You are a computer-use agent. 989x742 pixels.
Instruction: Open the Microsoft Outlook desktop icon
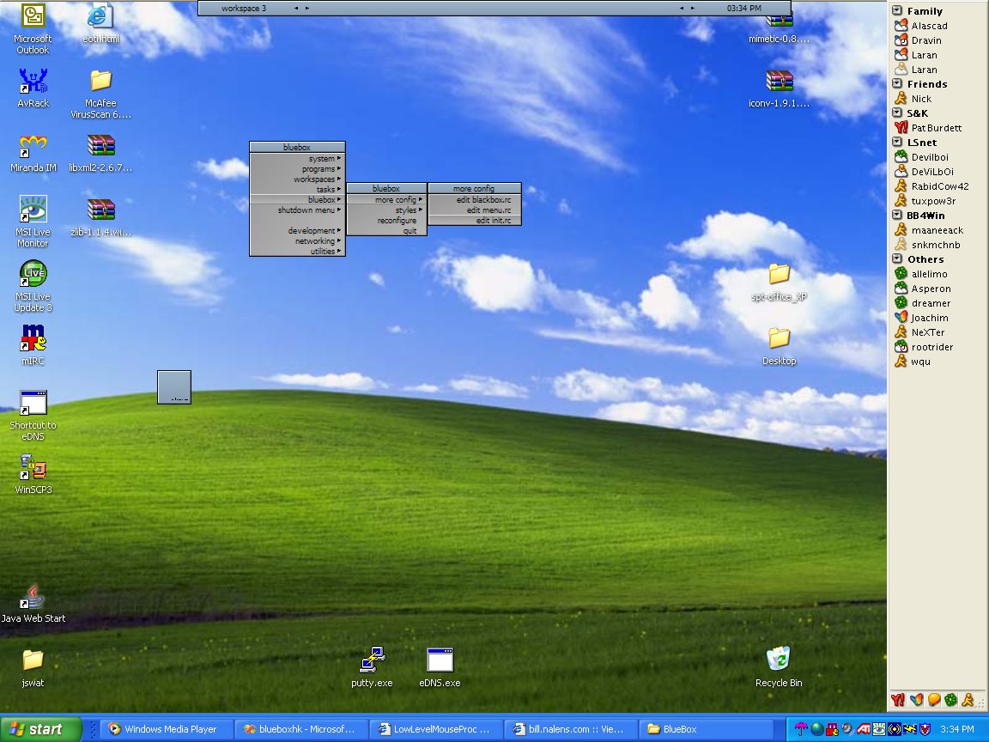coord(33,28)
